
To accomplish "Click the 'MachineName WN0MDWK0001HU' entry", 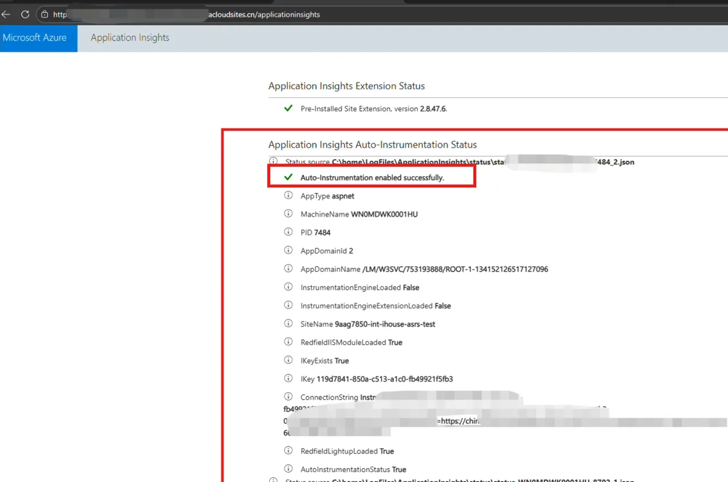I will 359,214.
